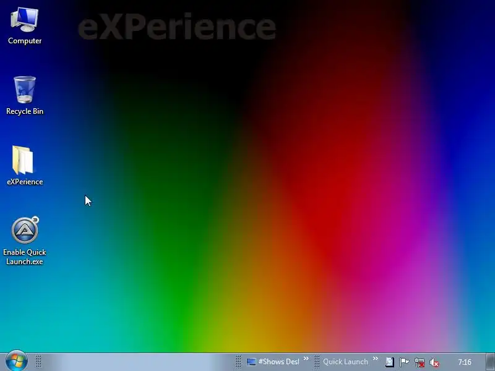Click the grip handle left of Quick Launch

point(317,362)
